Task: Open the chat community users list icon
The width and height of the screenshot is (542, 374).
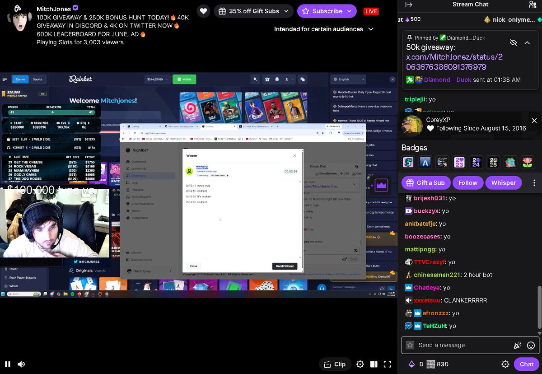Action: point(533,5)
